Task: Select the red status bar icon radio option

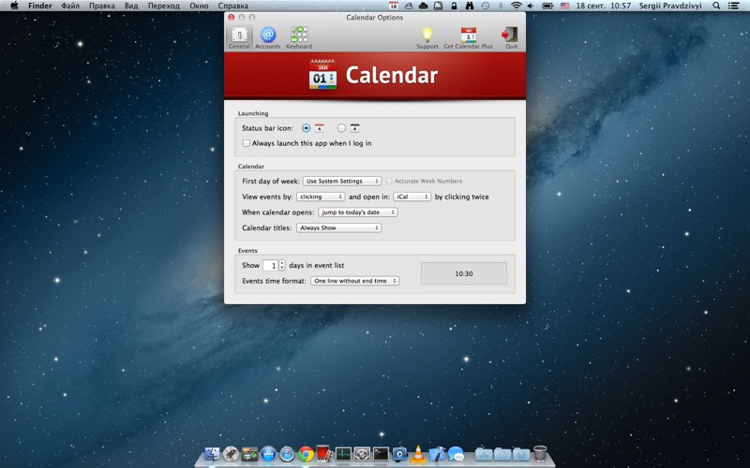Action: coord(307,128)
